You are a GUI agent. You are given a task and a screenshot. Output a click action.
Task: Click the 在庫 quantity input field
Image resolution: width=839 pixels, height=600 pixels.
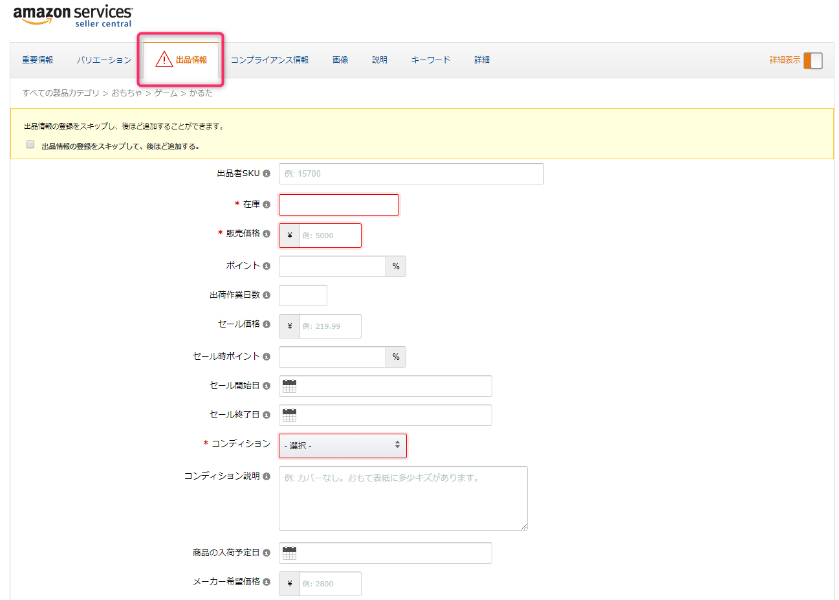tap(338, 205)
